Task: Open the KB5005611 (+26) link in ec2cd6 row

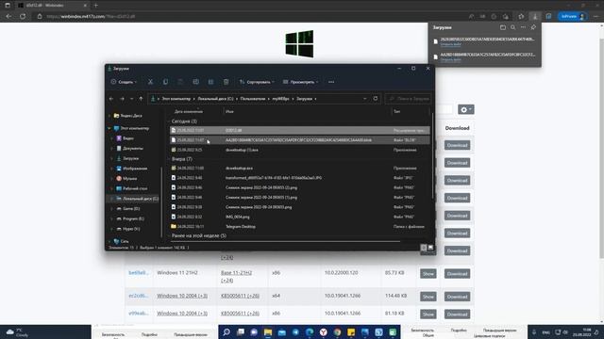Action: click(240, 296)
